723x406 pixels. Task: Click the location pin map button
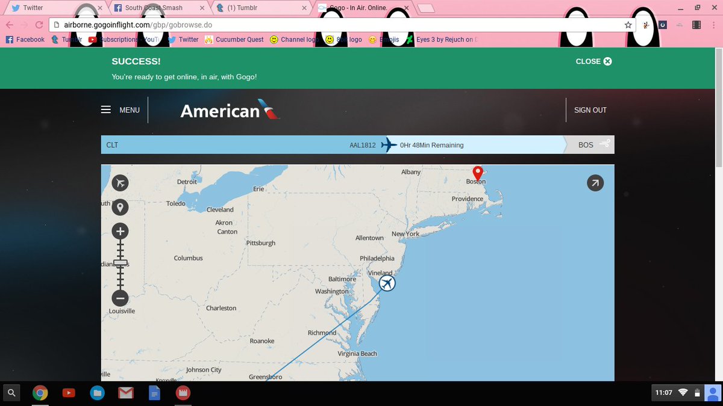click(120, 208)
